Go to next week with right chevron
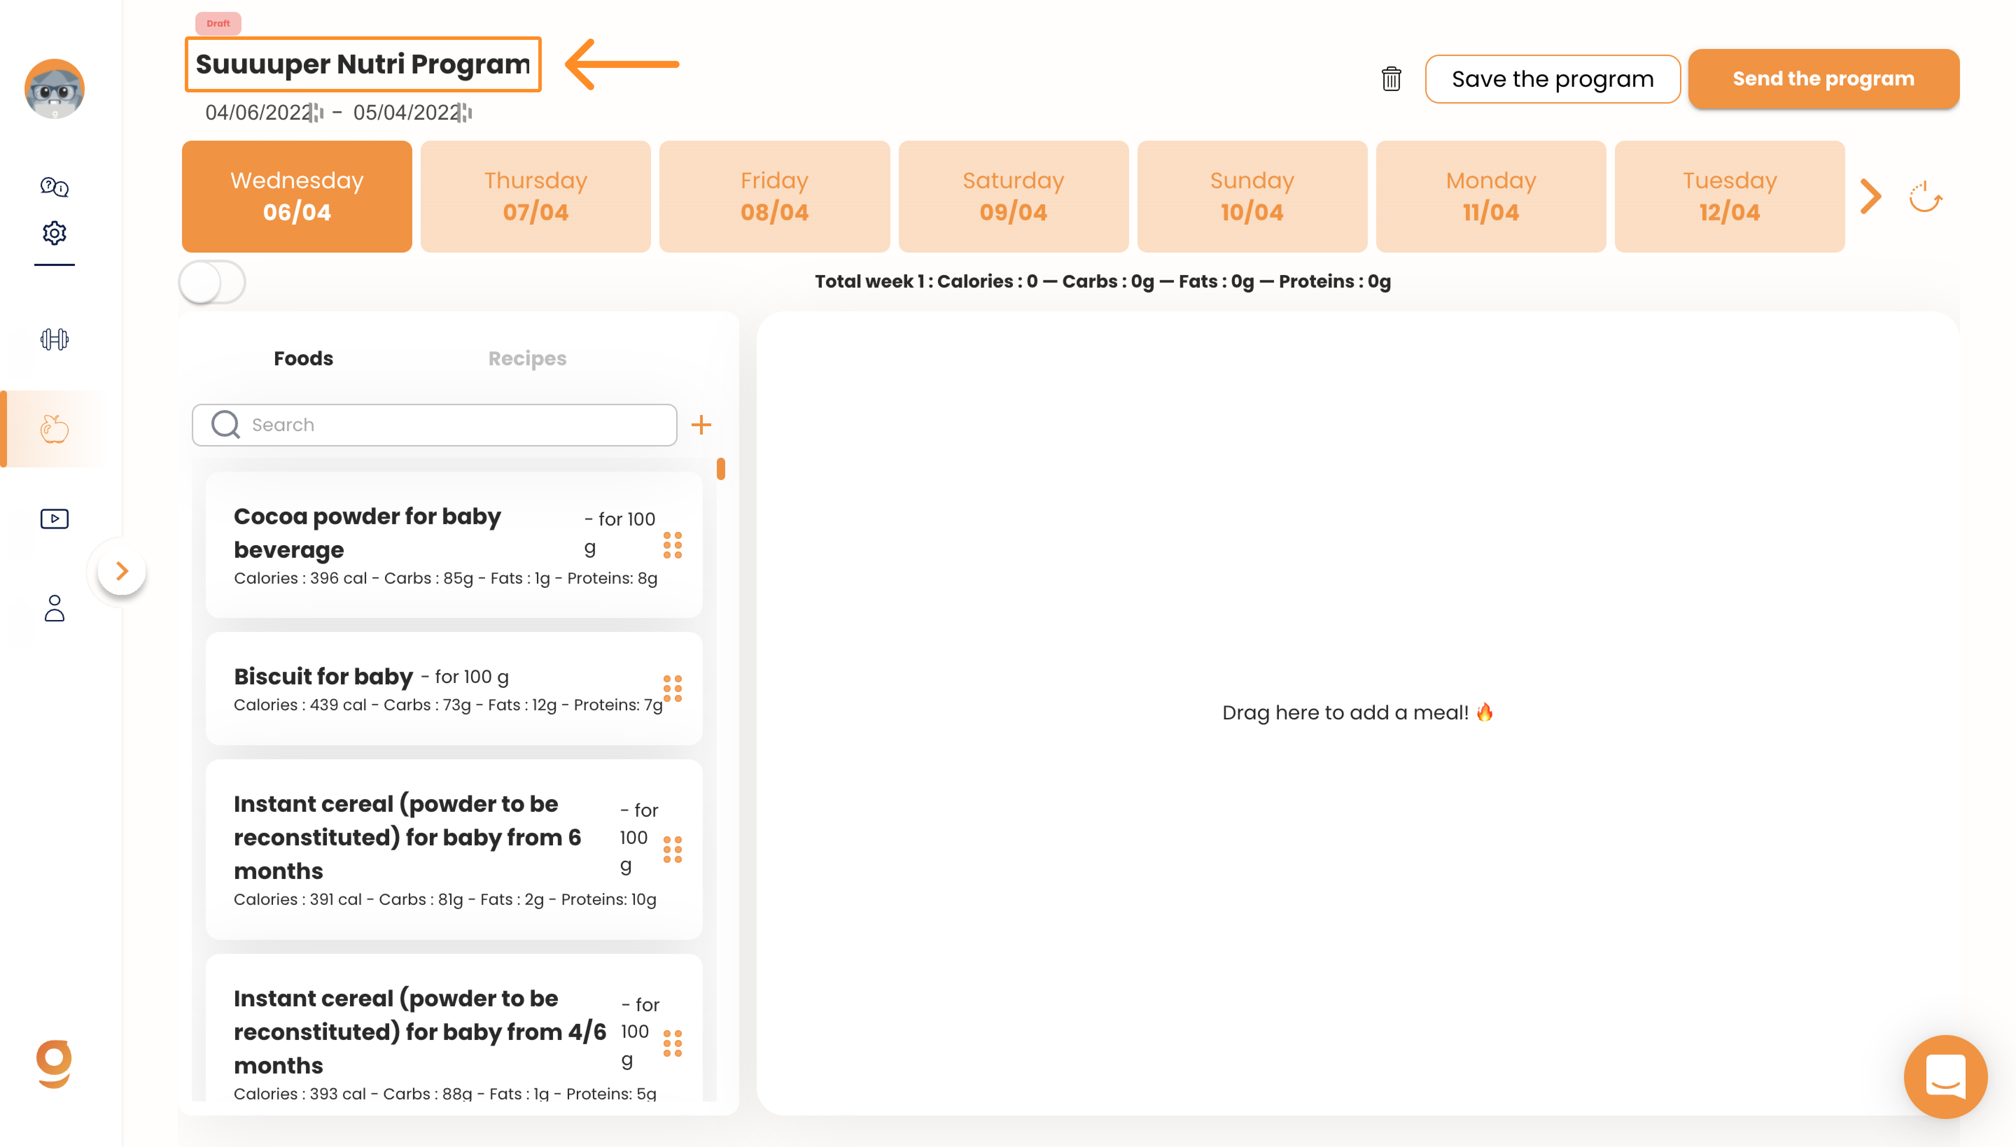This screenshot has width=2016, height=1147. pos(1871,197)
